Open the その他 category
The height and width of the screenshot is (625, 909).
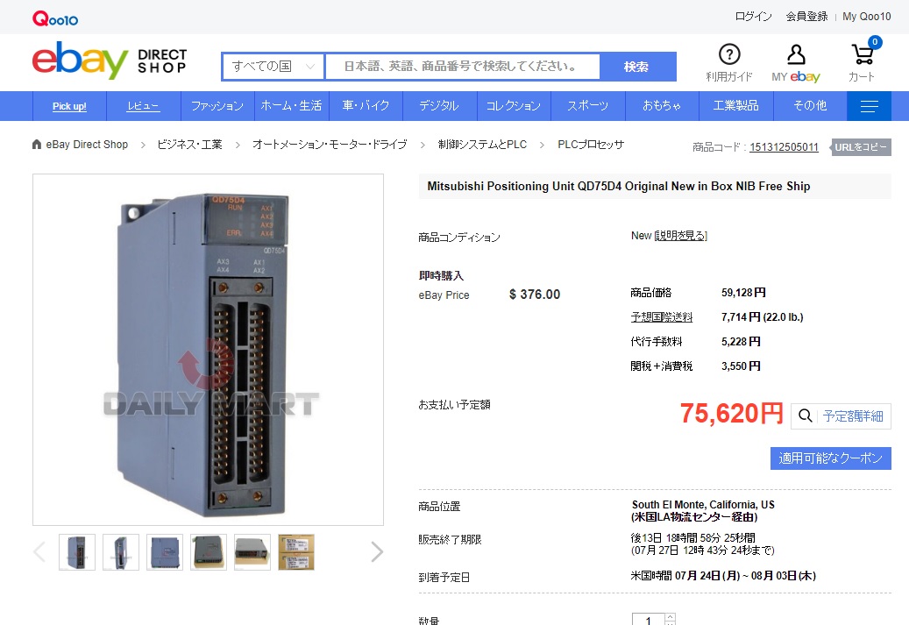coord(810,105)
